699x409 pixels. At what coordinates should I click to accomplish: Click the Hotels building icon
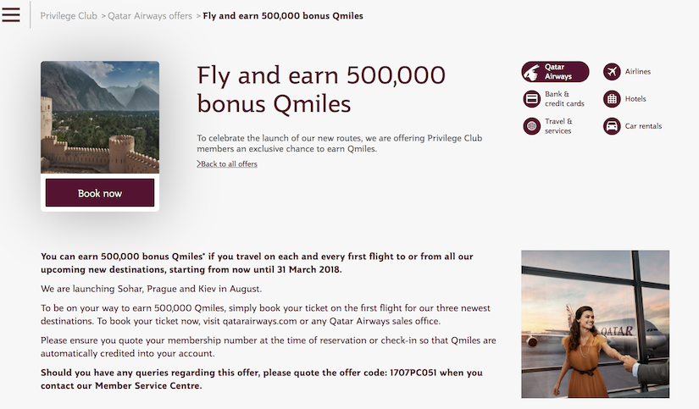612,99
